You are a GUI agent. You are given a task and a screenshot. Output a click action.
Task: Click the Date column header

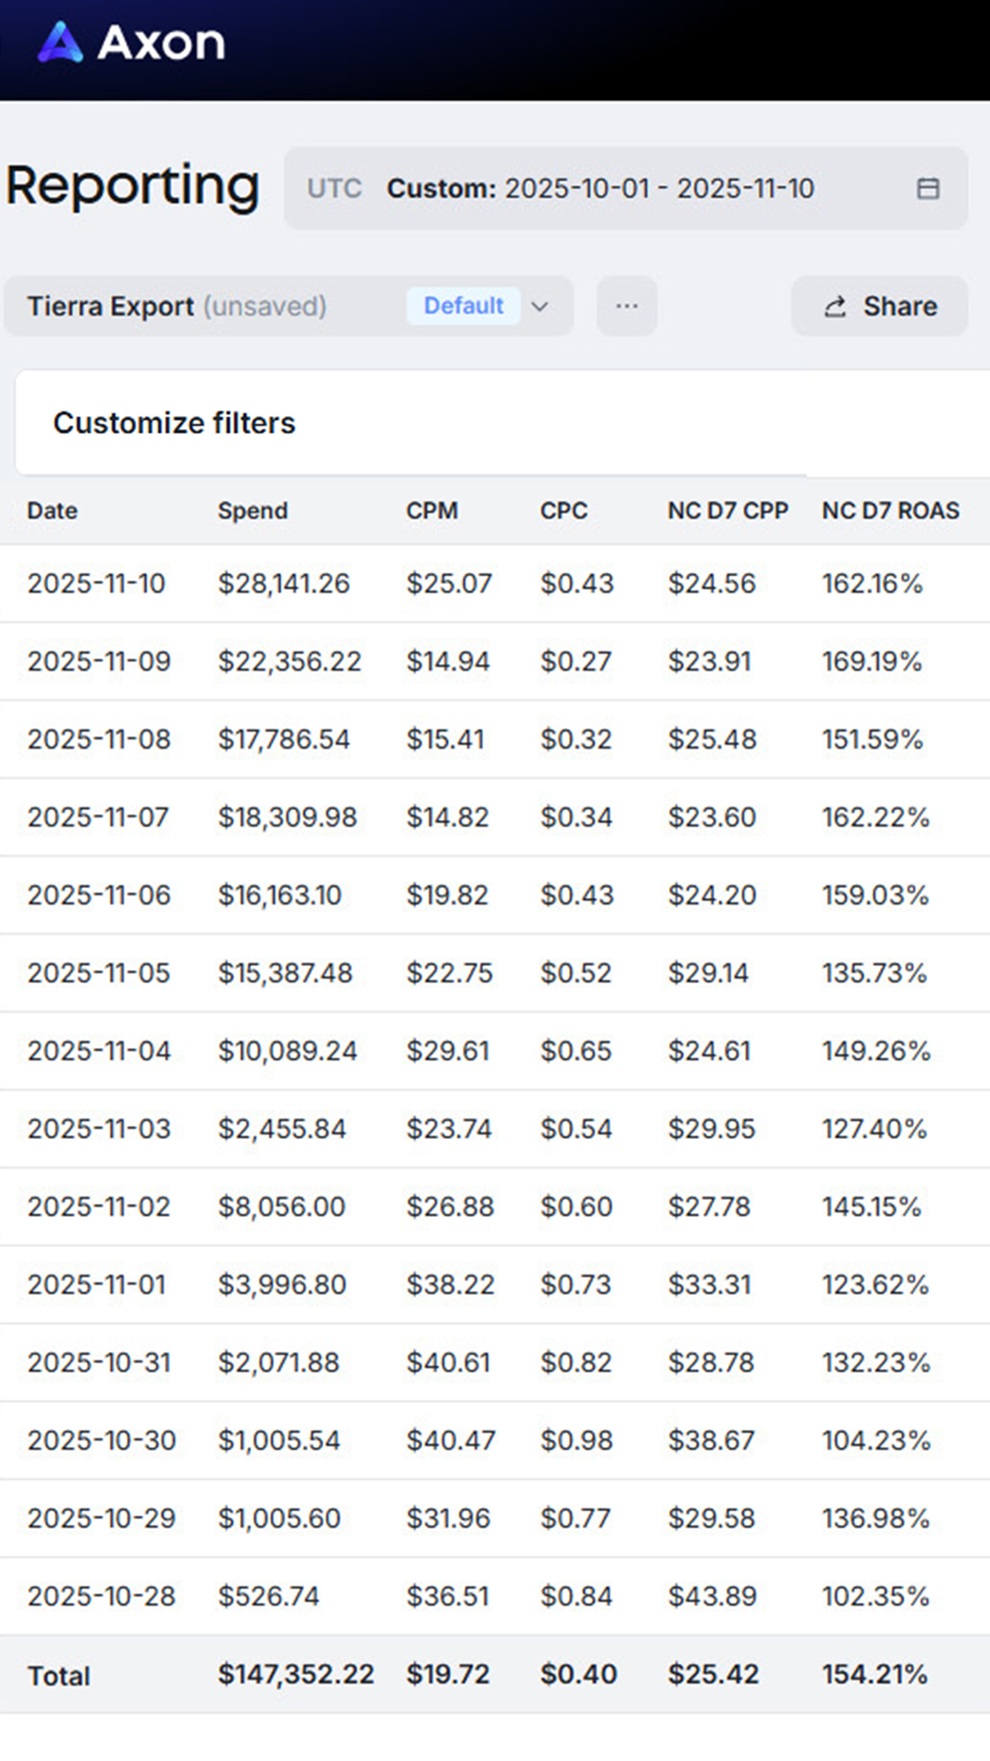pos(51,511)
